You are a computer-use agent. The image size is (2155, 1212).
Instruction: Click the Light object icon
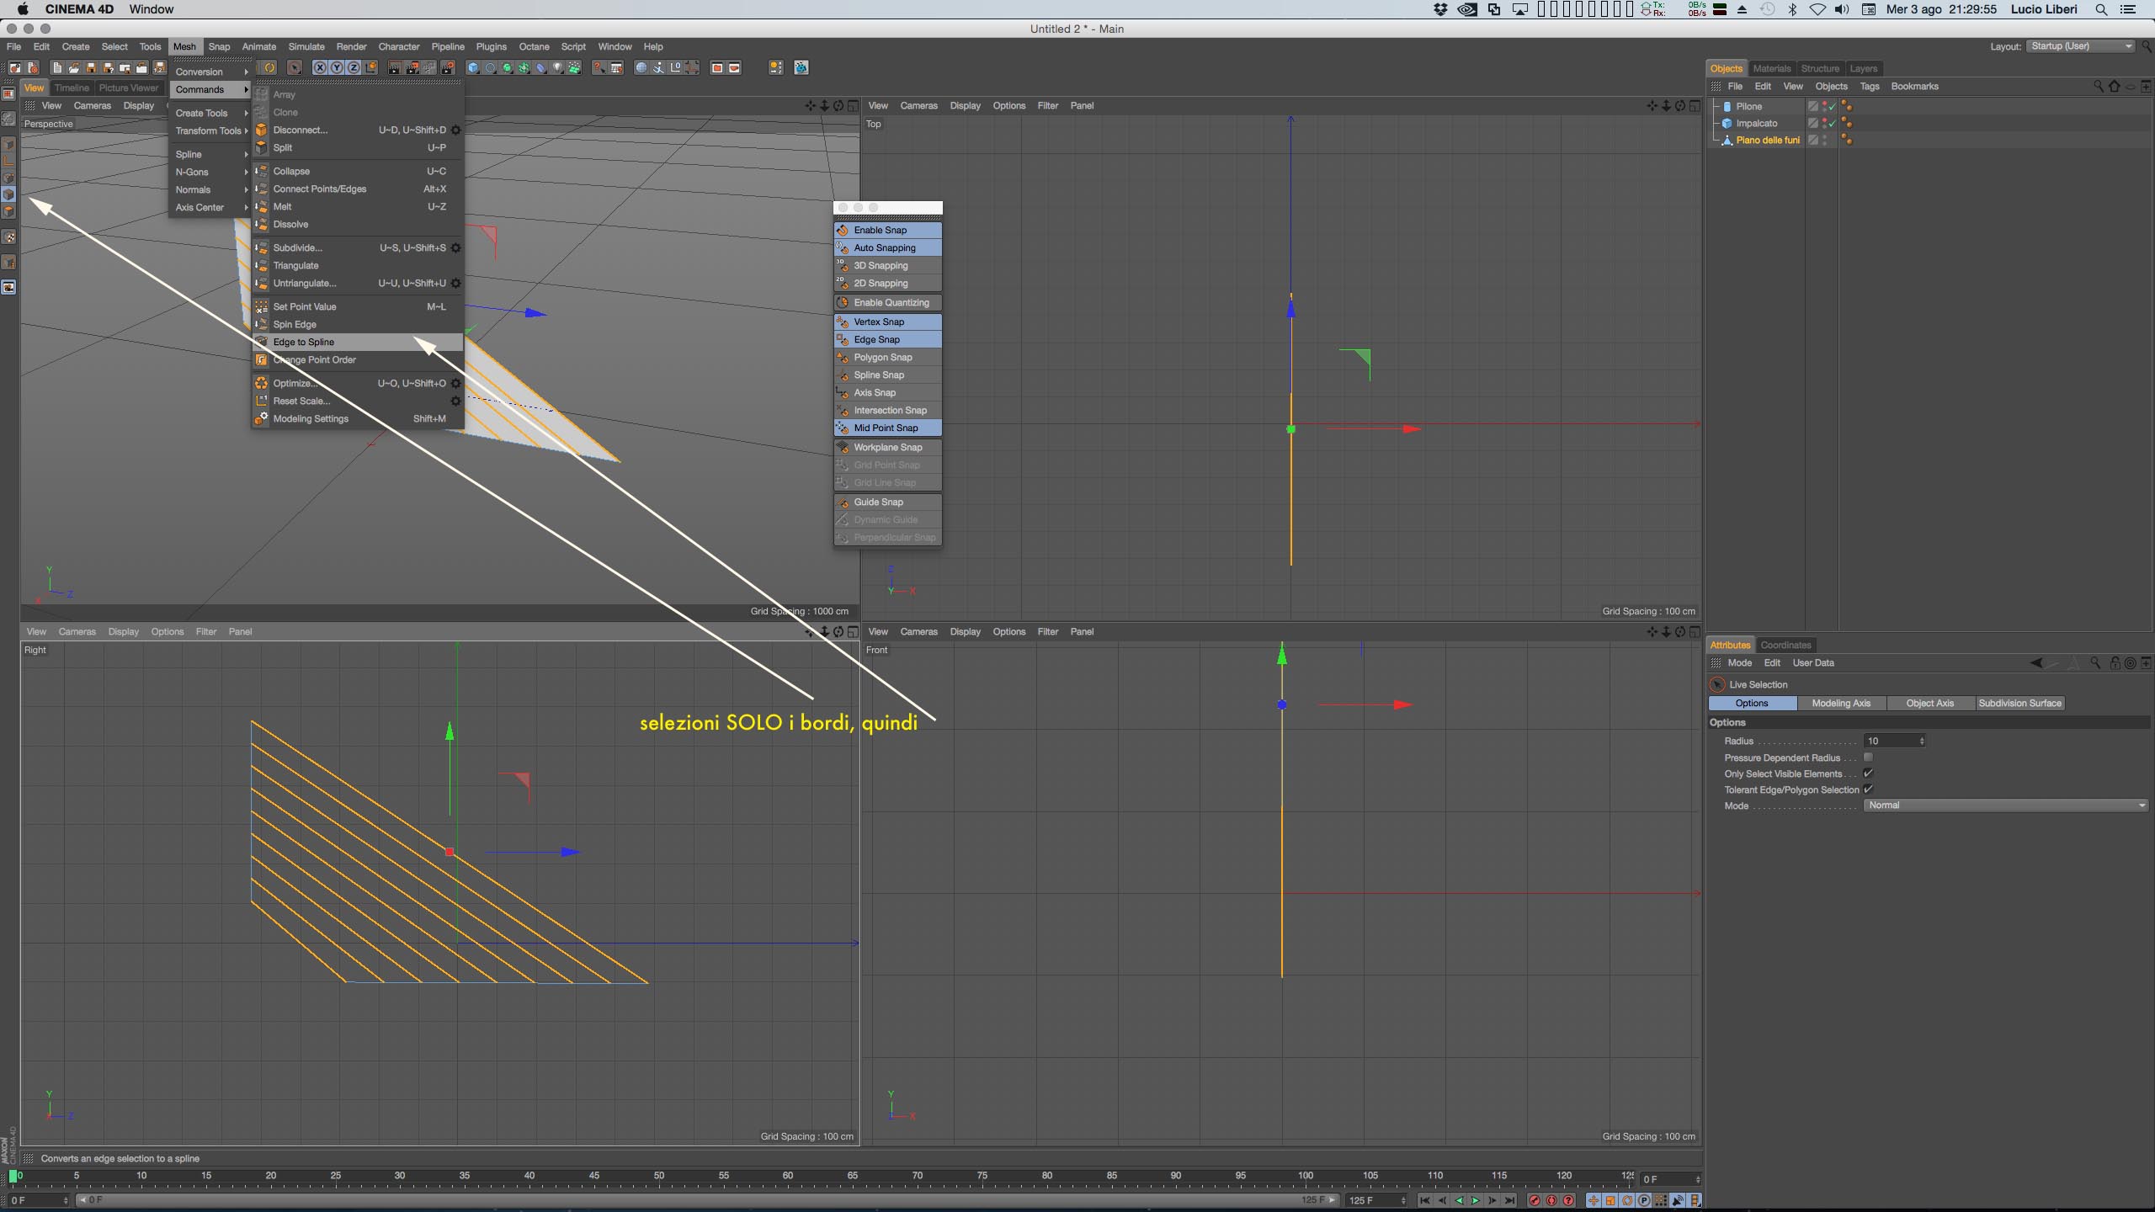556,67
